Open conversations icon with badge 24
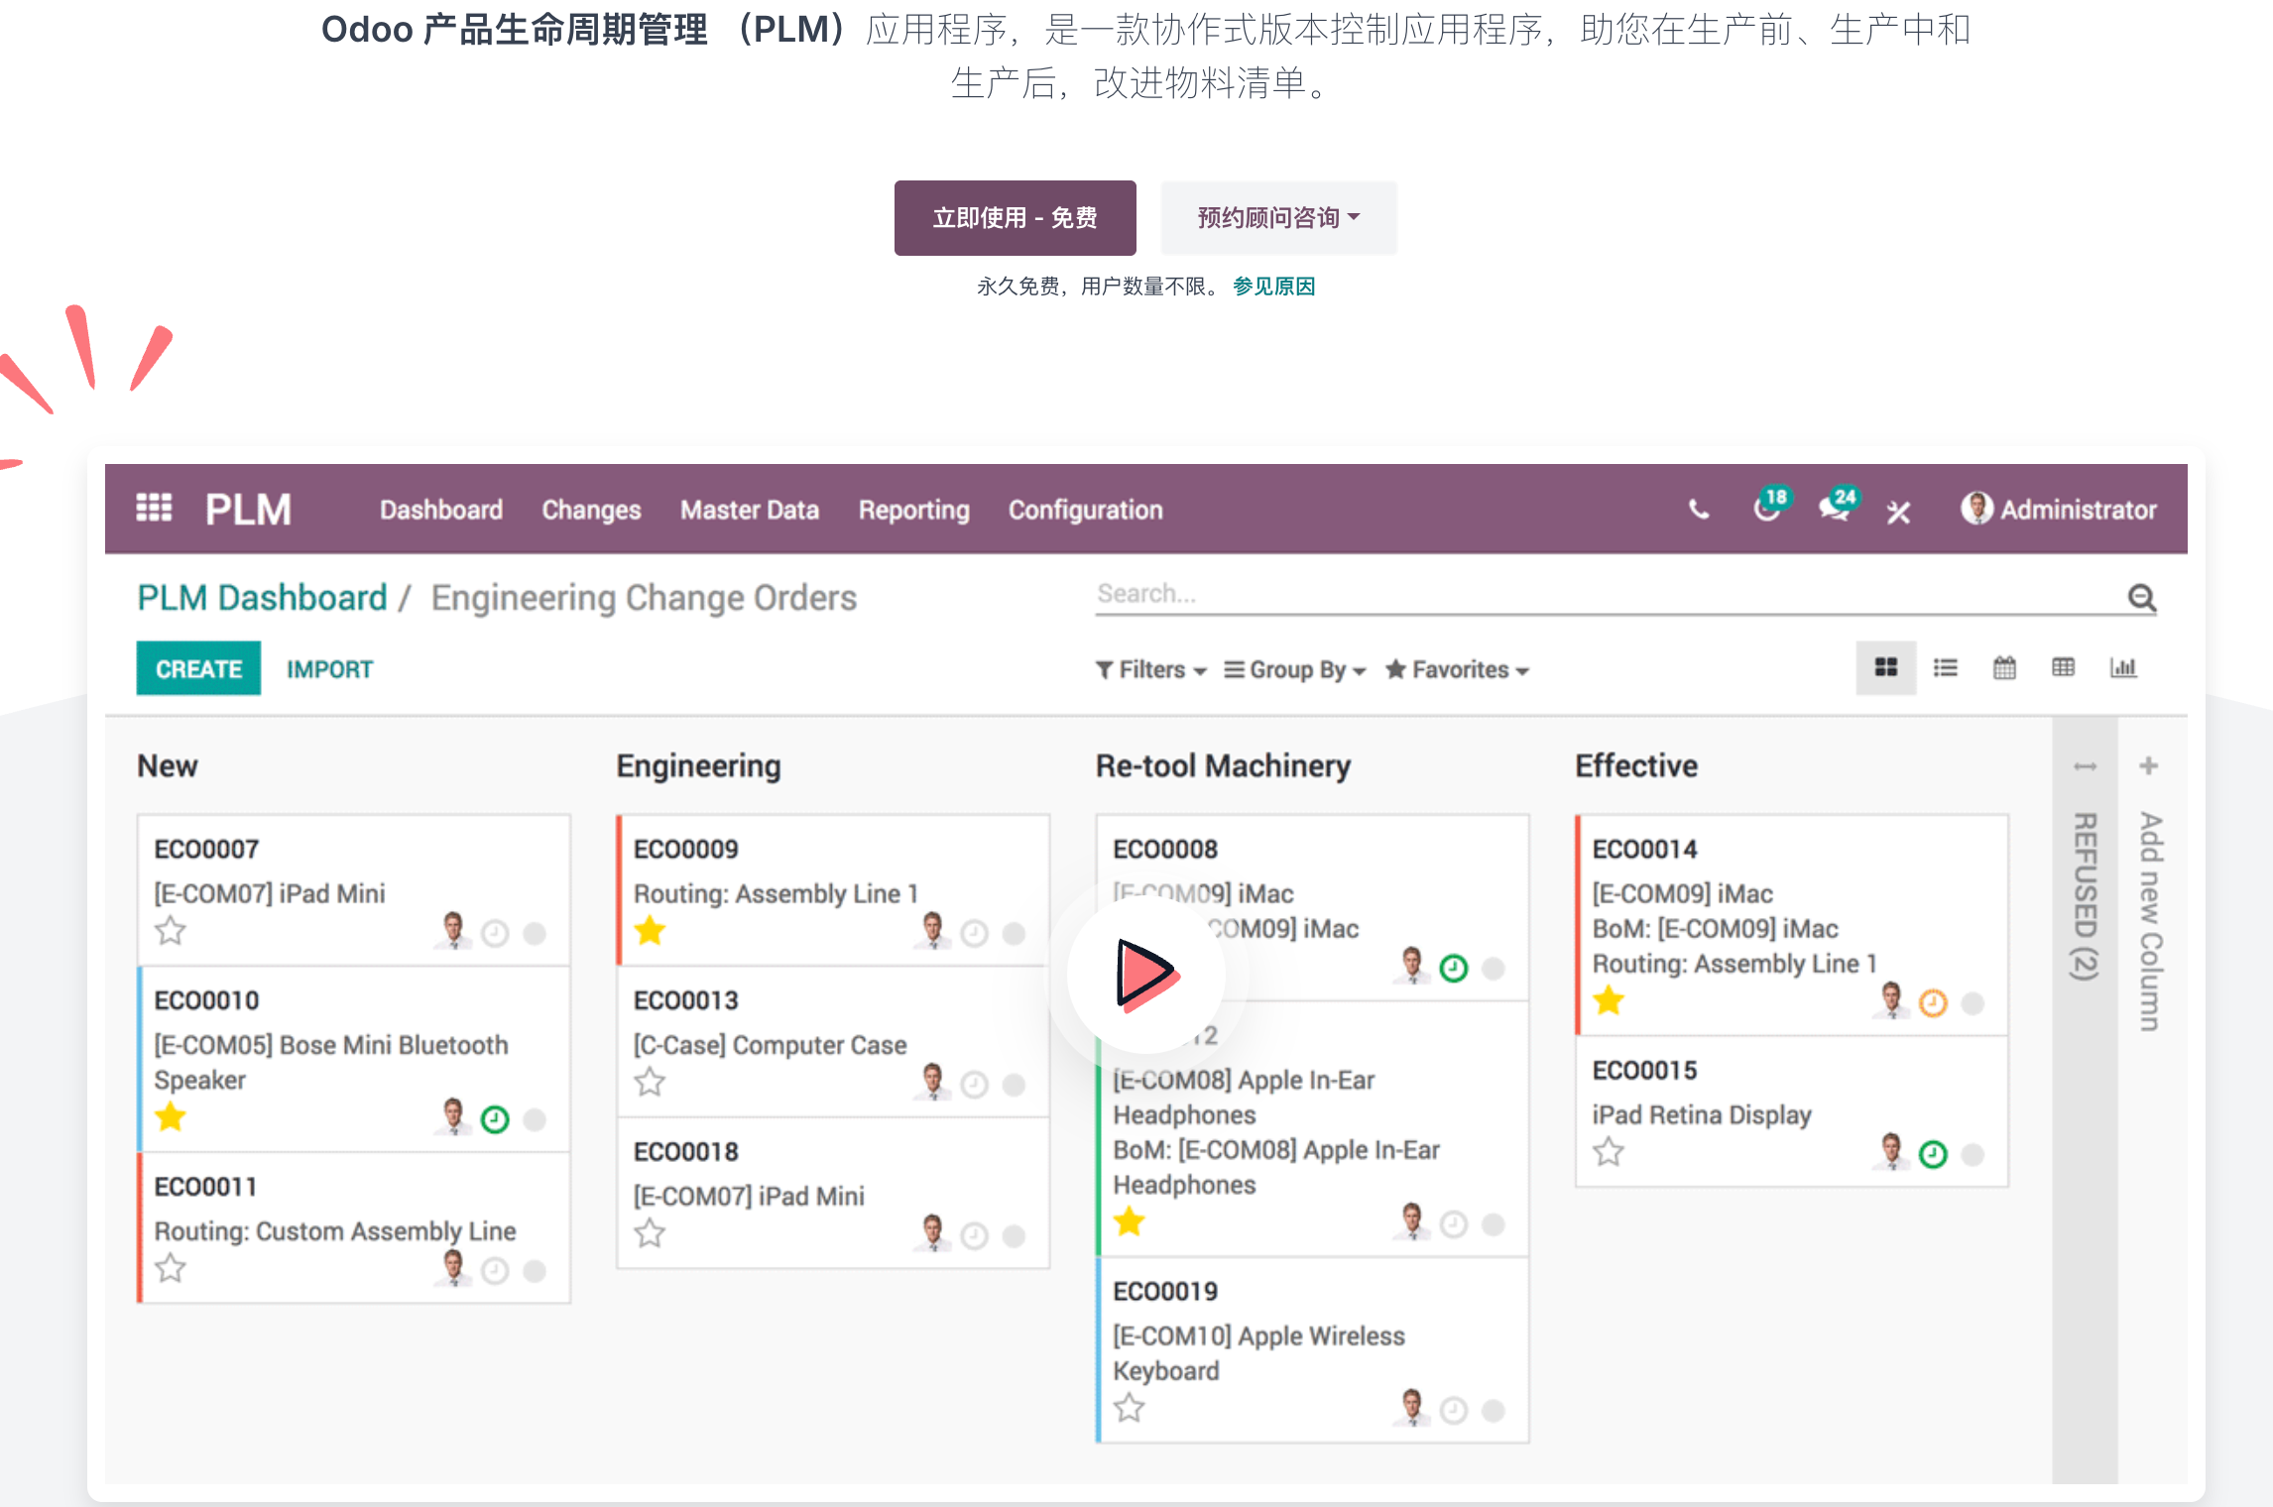This screenshot has width=2273, height=1507. pyautogui.click(x=1837, y=507)
